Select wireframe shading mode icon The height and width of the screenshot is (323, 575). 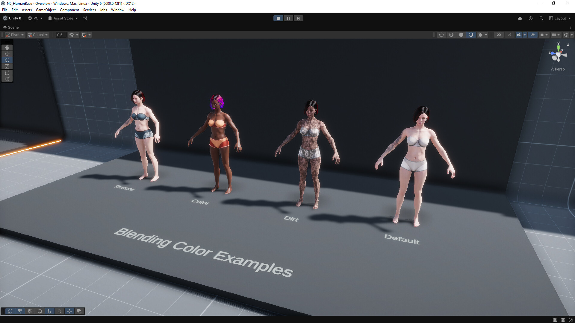(441, 35)
